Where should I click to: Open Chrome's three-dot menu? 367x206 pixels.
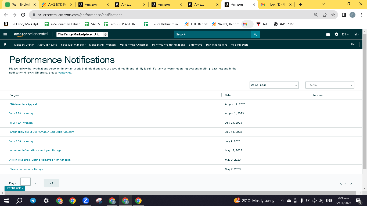coord(361,15)
